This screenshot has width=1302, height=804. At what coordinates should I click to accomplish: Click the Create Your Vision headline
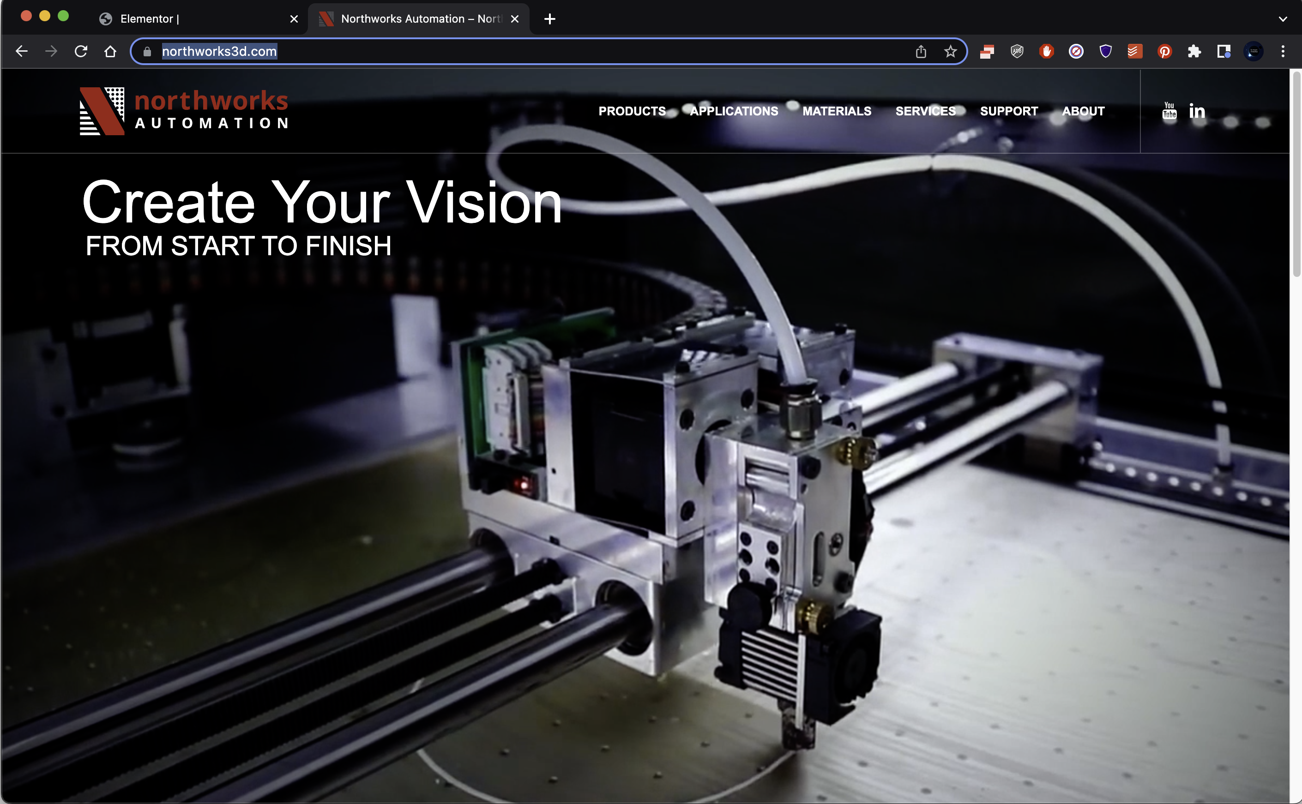pyautogui.click(x=322, y=203)
